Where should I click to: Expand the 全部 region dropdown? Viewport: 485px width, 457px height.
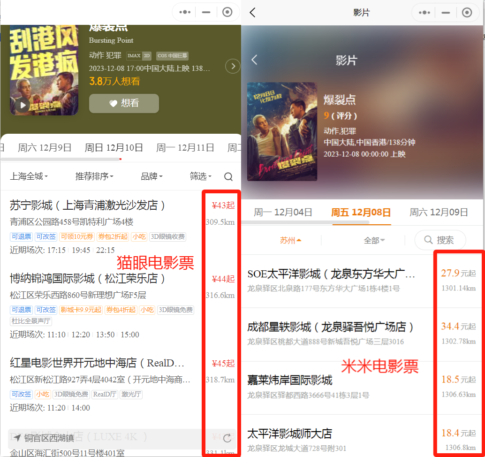point(374,240)
